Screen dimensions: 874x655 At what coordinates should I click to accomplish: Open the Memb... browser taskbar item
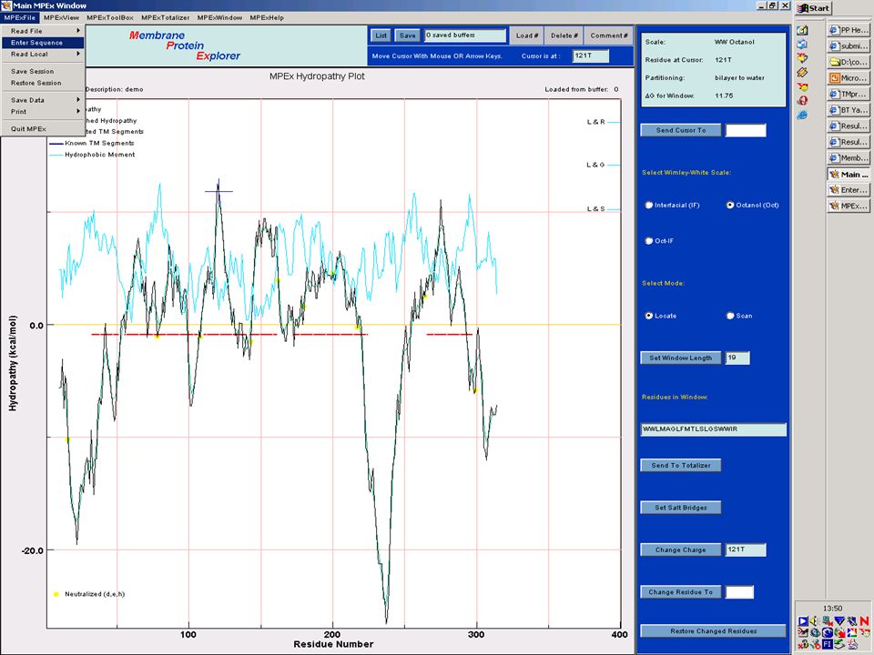(848, 158)
